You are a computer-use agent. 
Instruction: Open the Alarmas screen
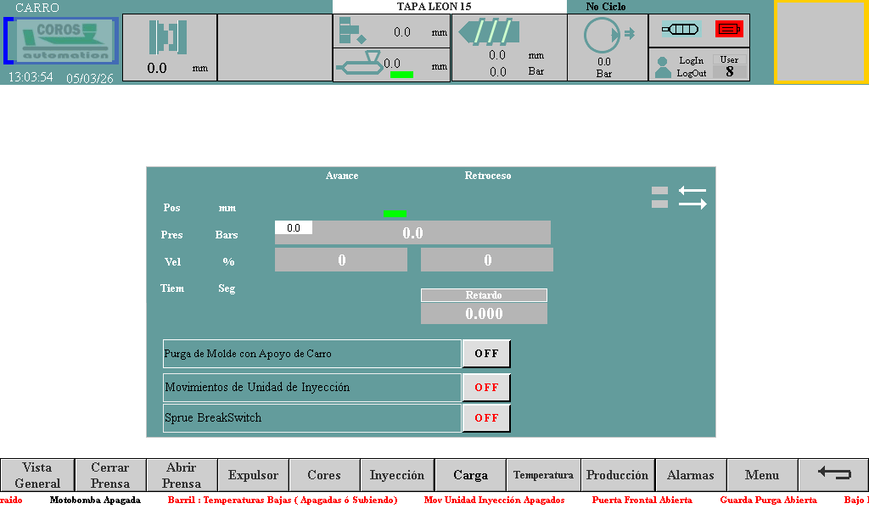coord(690,475)
